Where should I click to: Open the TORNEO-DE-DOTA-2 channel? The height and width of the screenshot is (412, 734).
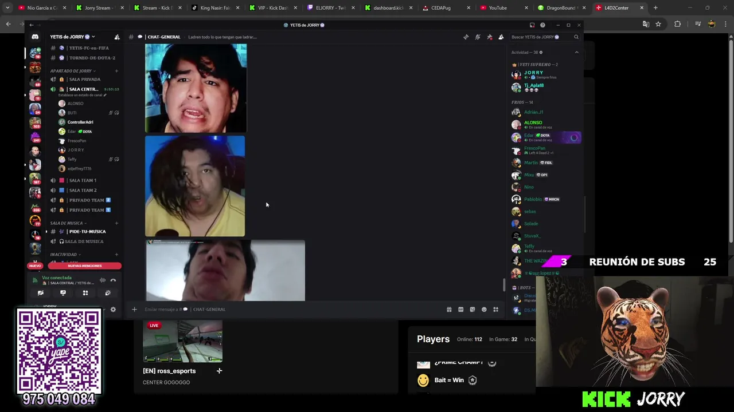tap(85, 58)
